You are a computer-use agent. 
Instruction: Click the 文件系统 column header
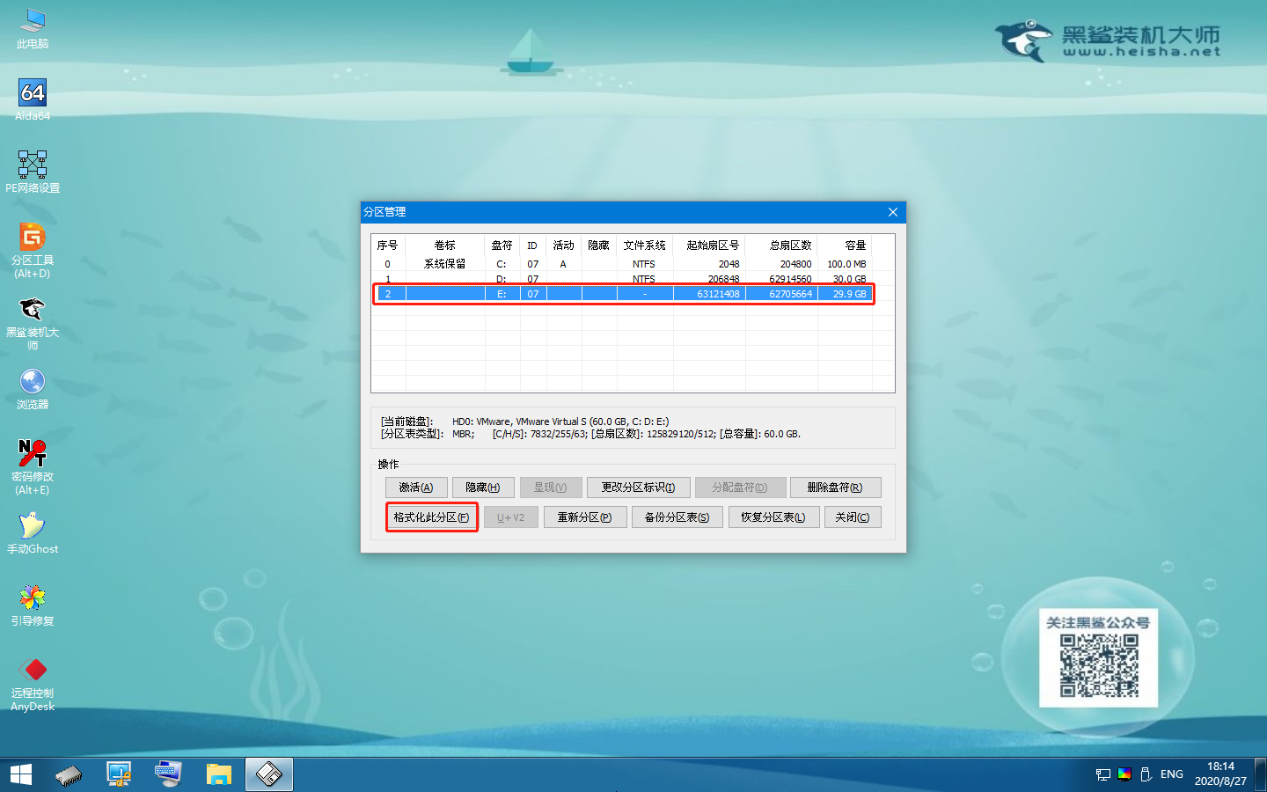tap(645, 246)
